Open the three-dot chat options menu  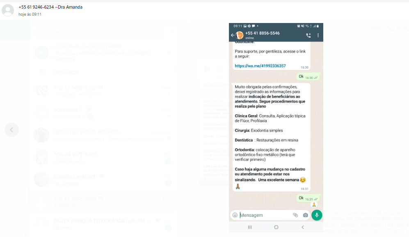[318, 35]
